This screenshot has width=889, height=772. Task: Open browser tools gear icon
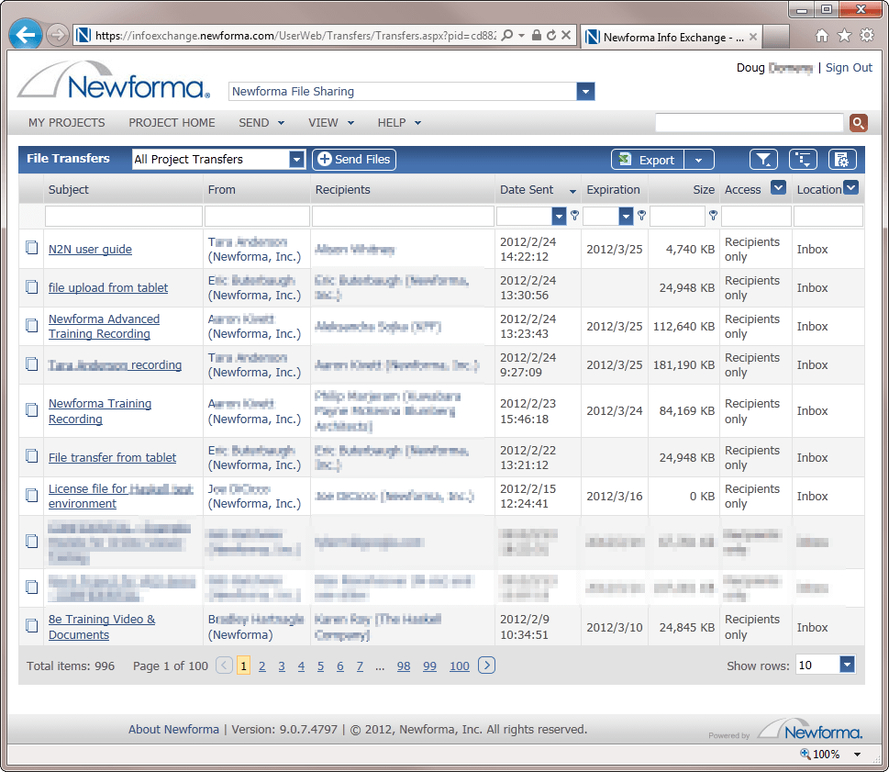(867, 36)
